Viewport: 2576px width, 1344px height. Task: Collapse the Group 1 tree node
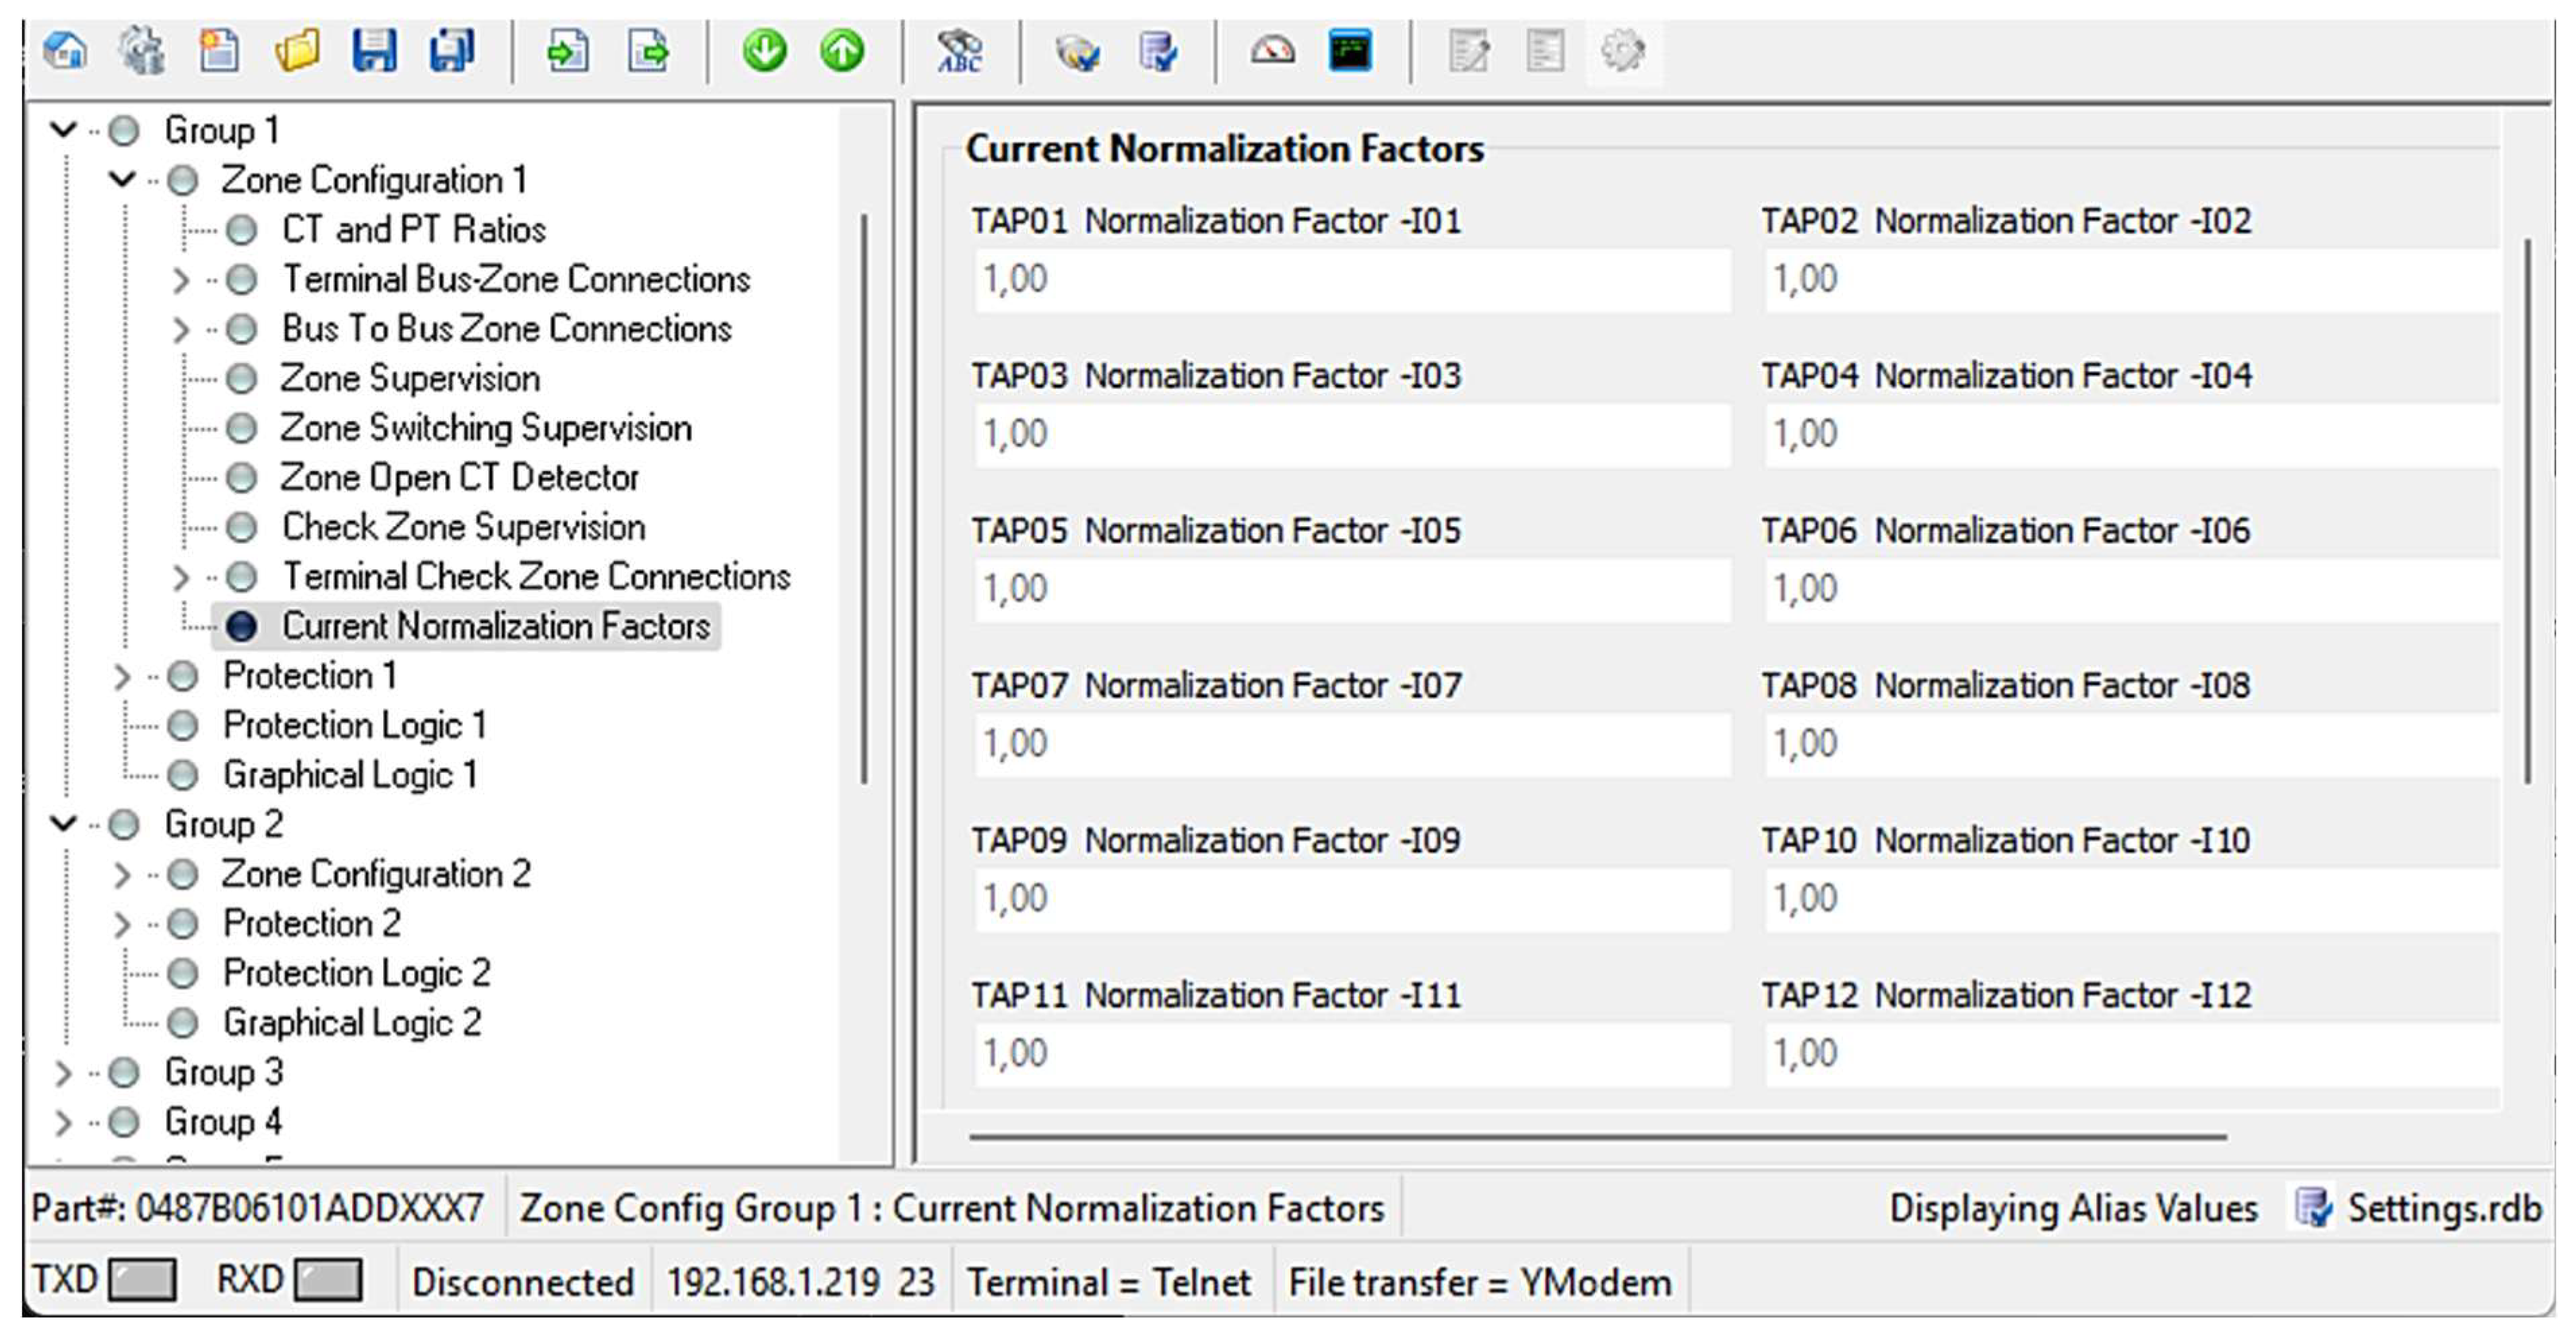(x=63, y=130)
